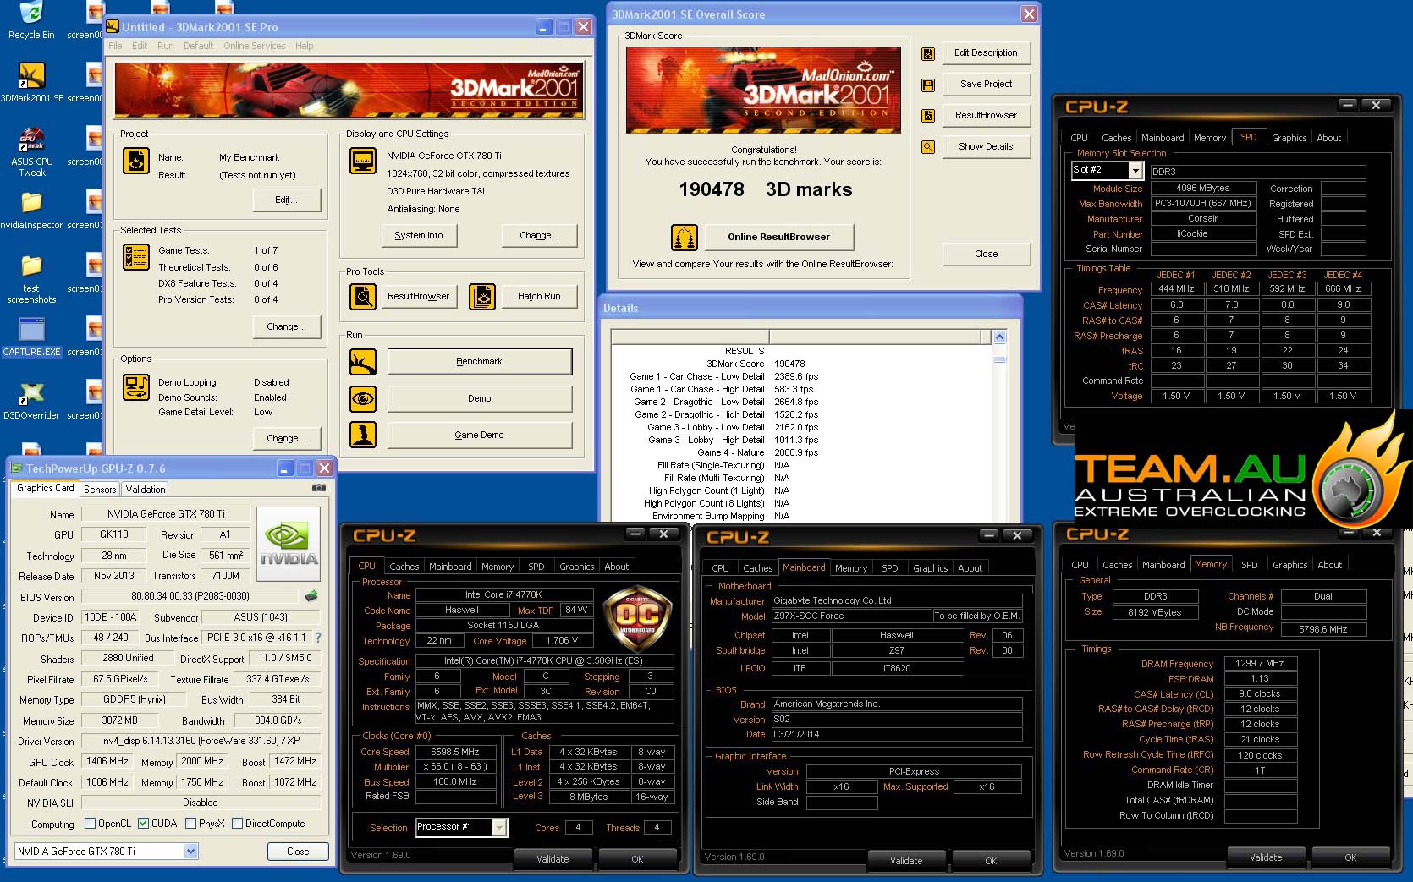
Task: Click the Demo eye icon
Action: 363,398
